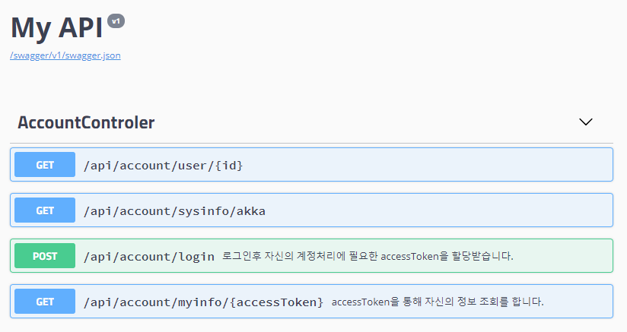The height and width of the screenshot is (332, 627).
Task: Open the /swagger/v1/swagger.json link
Action: [65, 55]
